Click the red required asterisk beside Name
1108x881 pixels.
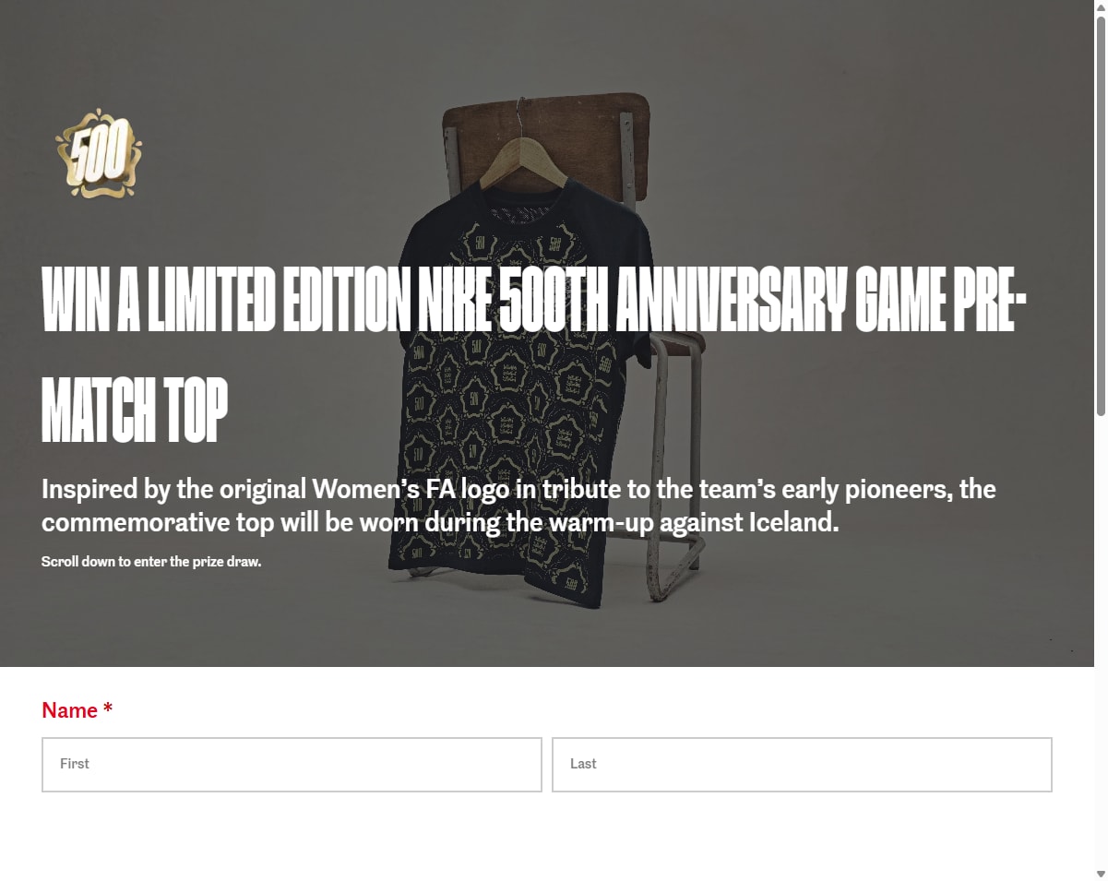coord(108,708)
